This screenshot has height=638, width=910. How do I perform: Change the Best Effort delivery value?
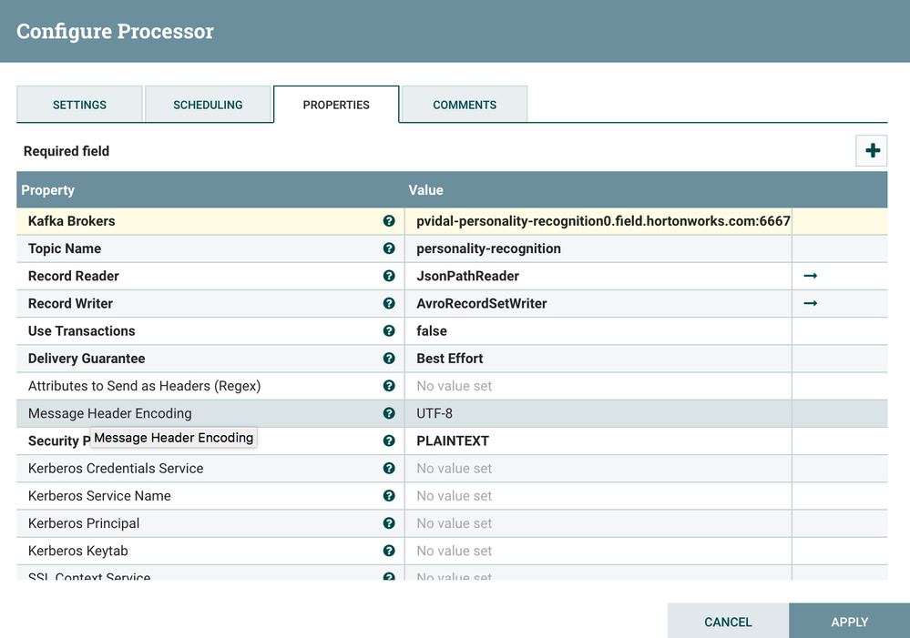(x=598, y=359)
